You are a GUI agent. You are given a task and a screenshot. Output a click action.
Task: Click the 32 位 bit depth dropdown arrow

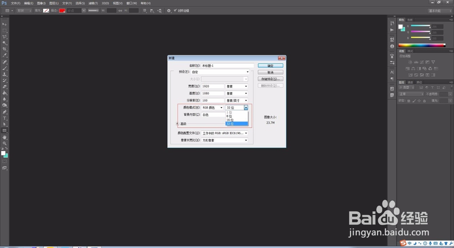pos(246,108)
